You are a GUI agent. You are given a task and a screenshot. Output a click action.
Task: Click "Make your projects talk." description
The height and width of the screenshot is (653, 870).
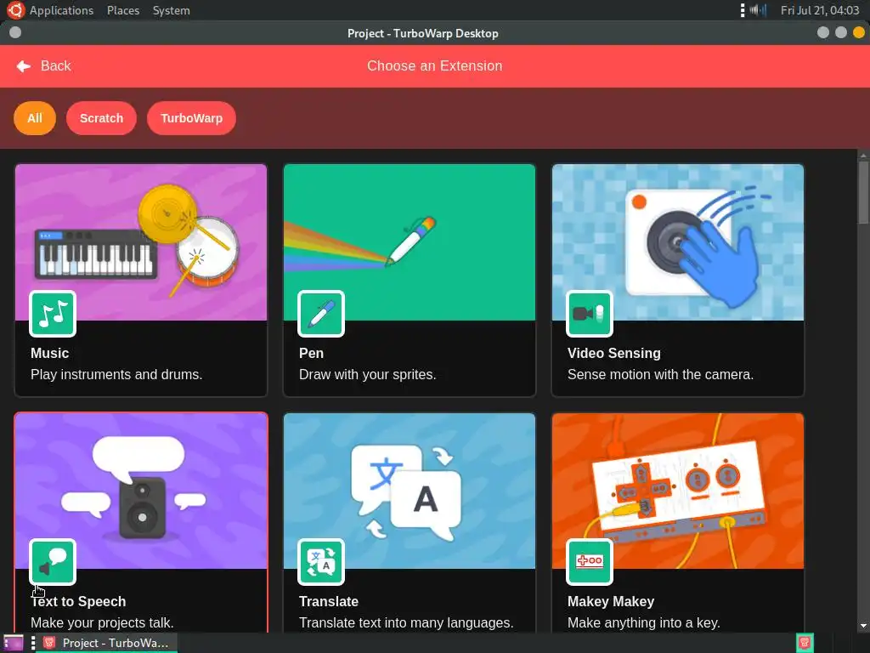[x=102, y=622]
